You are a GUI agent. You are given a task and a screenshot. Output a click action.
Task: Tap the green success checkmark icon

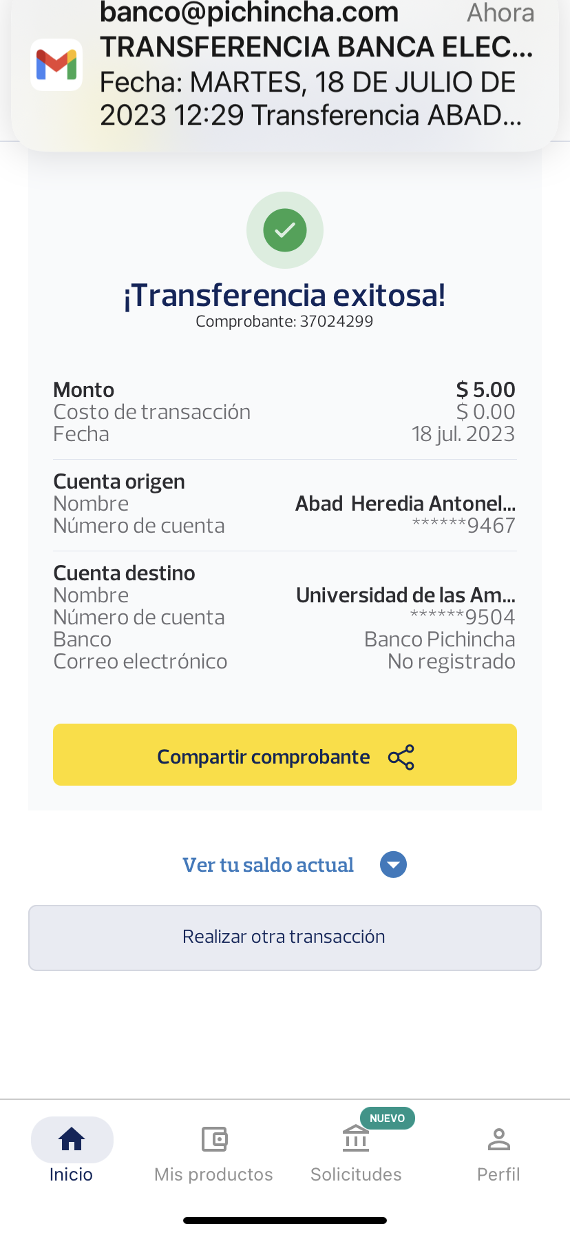[x=285, y=230]
